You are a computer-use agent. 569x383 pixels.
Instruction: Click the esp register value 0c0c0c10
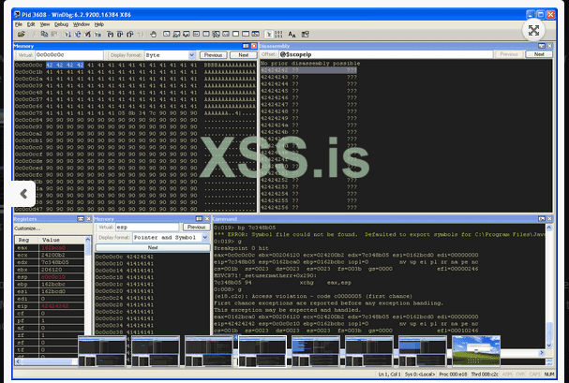(53, 277)
